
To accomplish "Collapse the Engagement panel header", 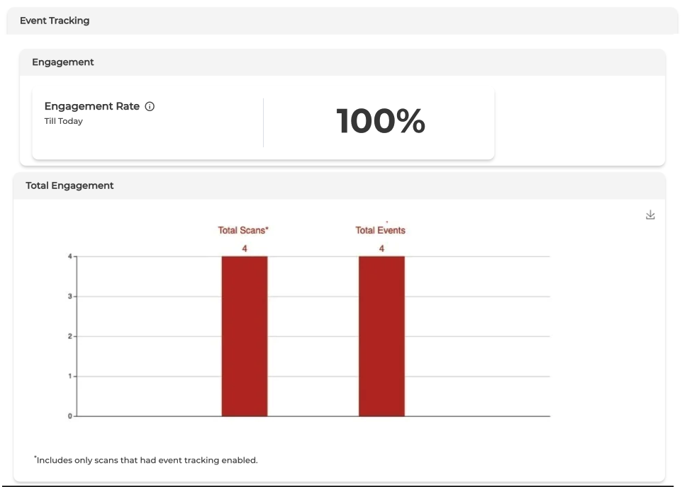I will coord(63,62).
